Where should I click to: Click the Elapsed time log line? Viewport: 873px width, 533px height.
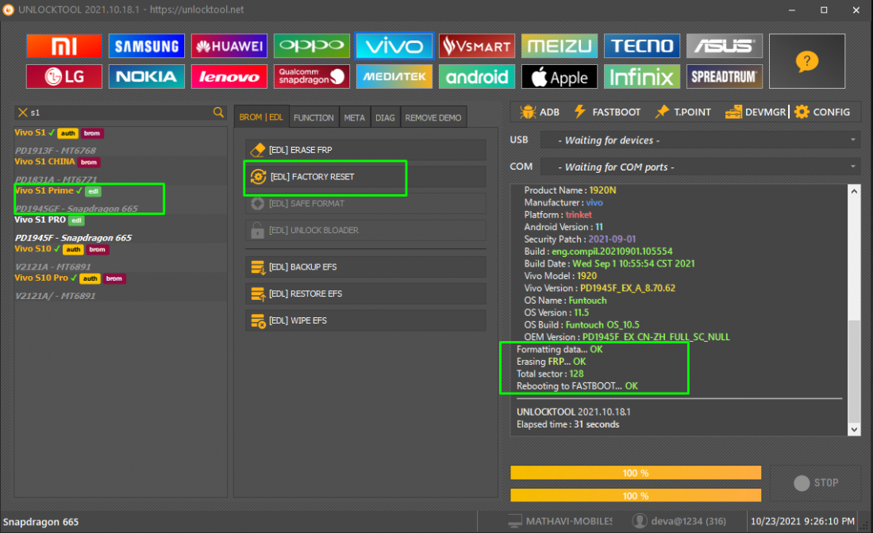568,424
